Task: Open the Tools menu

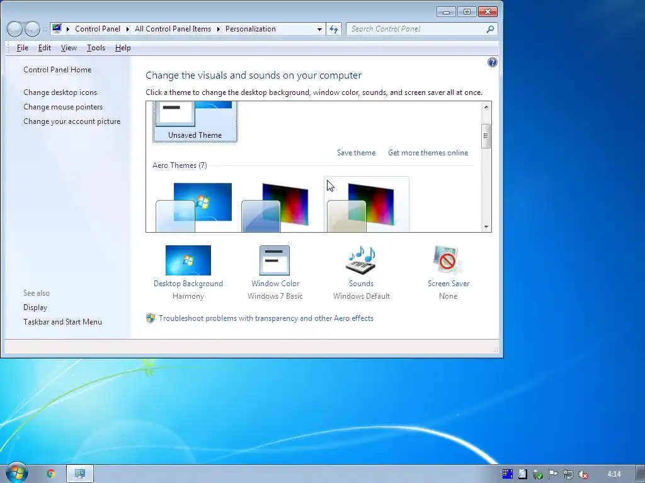Action: pos(96,48)
